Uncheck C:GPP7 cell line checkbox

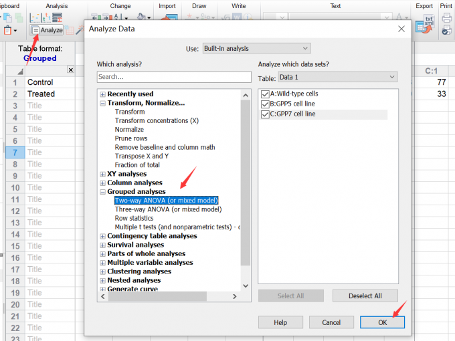pyautogui.click(x=265, y=114)
